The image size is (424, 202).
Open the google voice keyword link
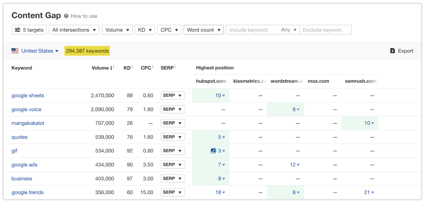coord(26,109)
